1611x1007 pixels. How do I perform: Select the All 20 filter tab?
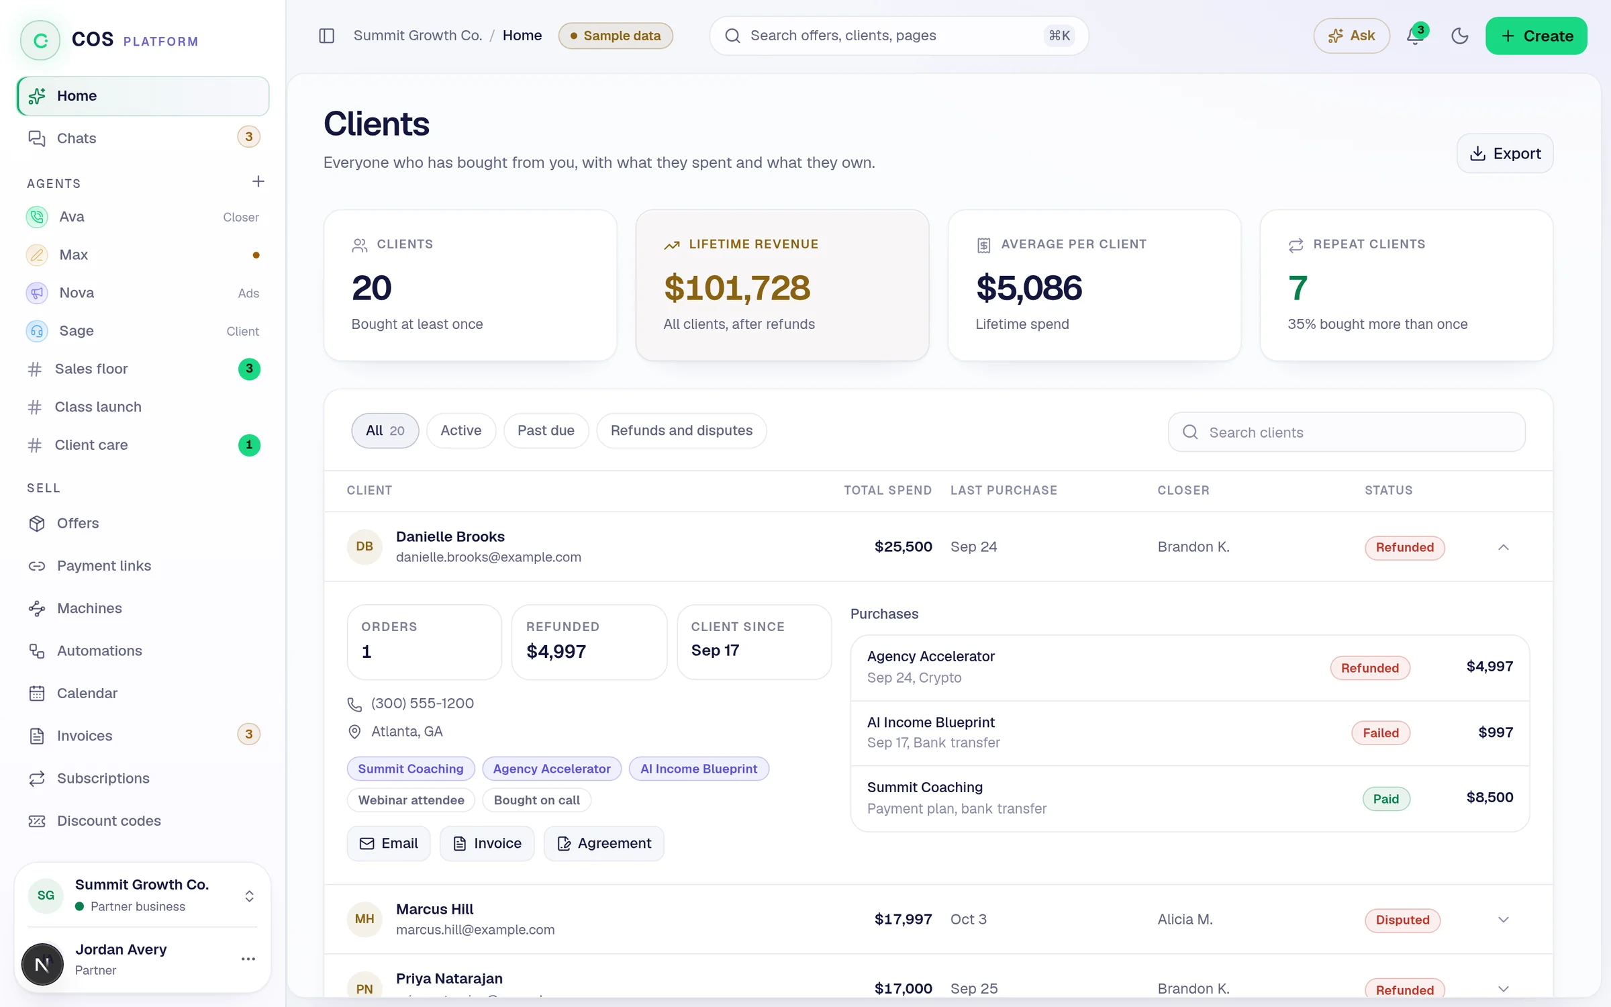[385, 431]
